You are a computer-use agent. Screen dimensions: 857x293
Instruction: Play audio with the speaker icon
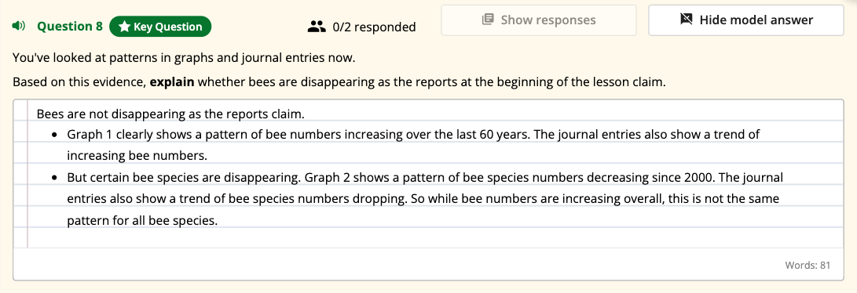pos(19,26)
